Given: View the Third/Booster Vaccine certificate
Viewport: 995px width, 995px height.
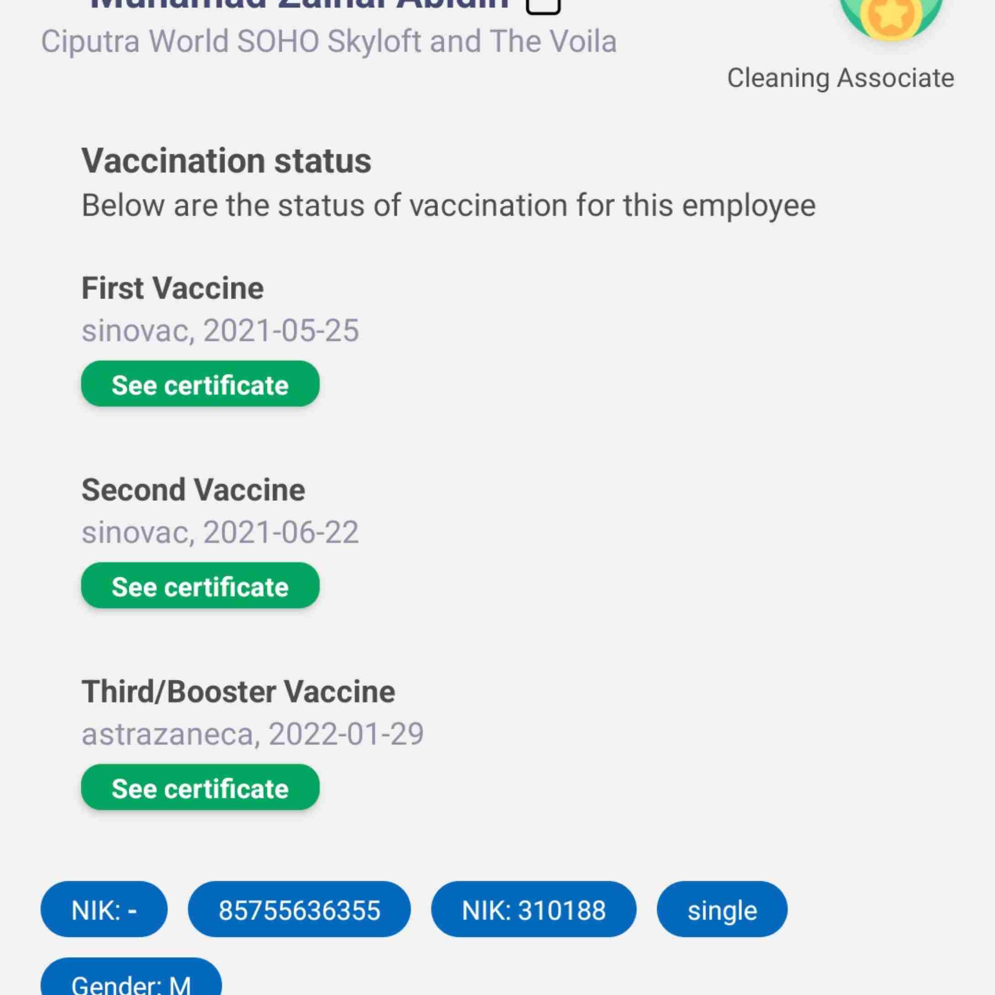Looking at the screenshot, I should click(200, 787).
